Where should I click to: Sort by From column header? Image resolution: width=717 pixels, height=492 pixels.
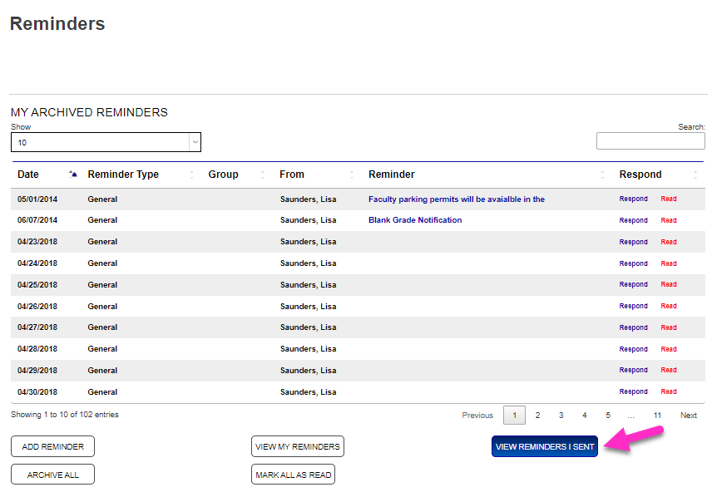(292, 175)
